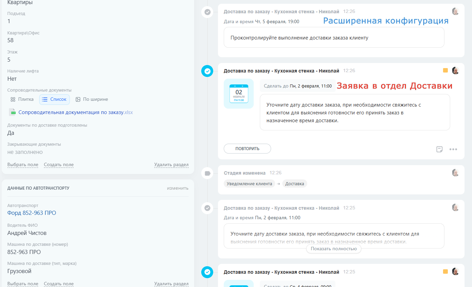
Task: Click the Квартира\Офис value 58
Action: [11, 41]
